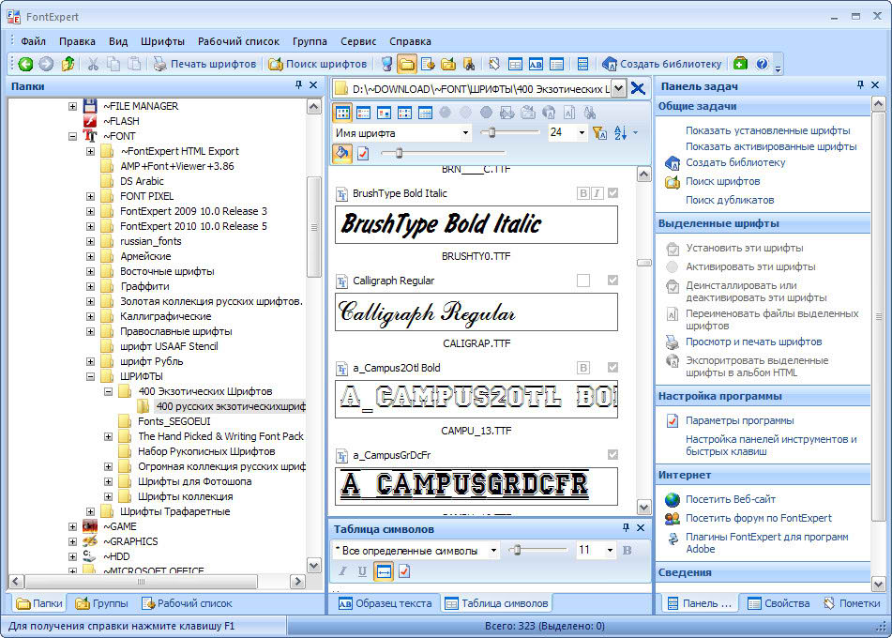
Task: Toggle checkbox next to Calligraph Regular
Action: (612, 280)
